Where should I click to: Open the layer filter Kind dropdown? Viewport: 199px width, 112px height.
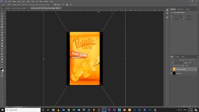175,60
